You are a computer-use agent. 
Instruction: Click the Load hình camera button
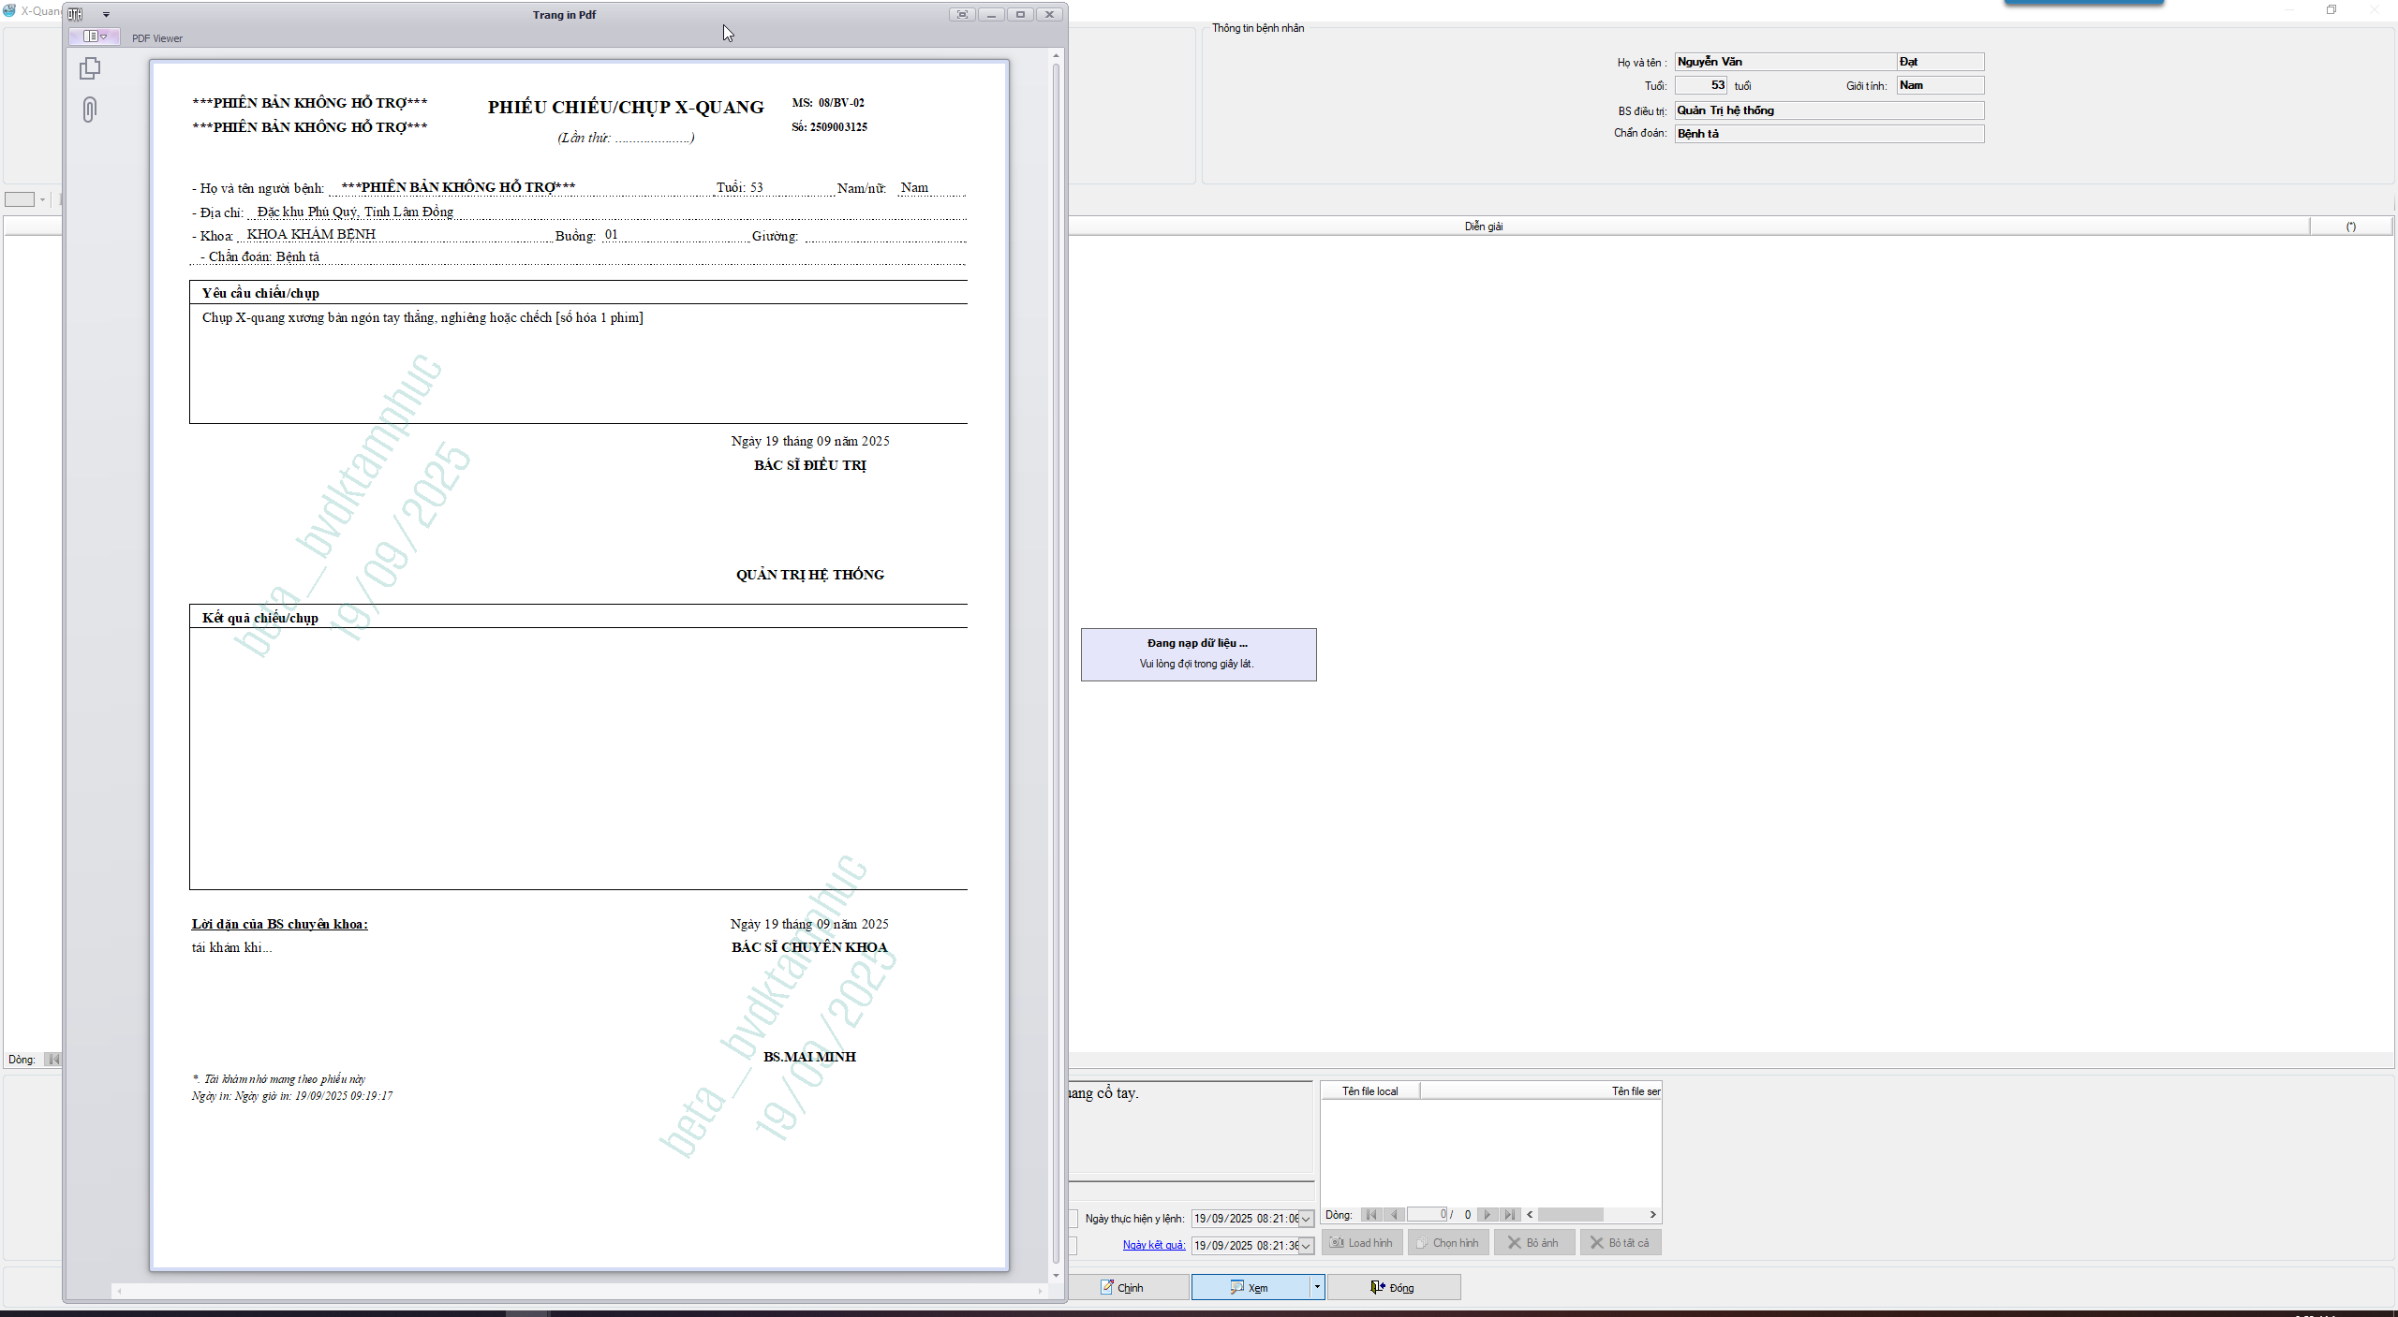tap(1362, 1242)
